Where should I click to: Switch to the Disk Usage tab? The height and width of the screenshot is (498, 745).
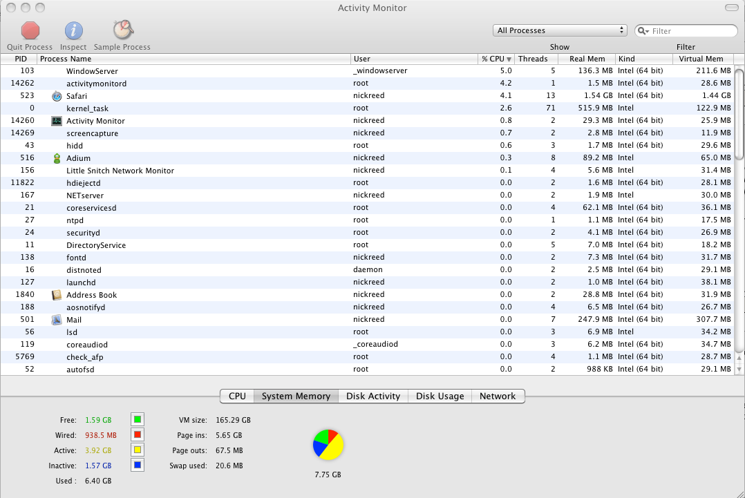[440, 396]
